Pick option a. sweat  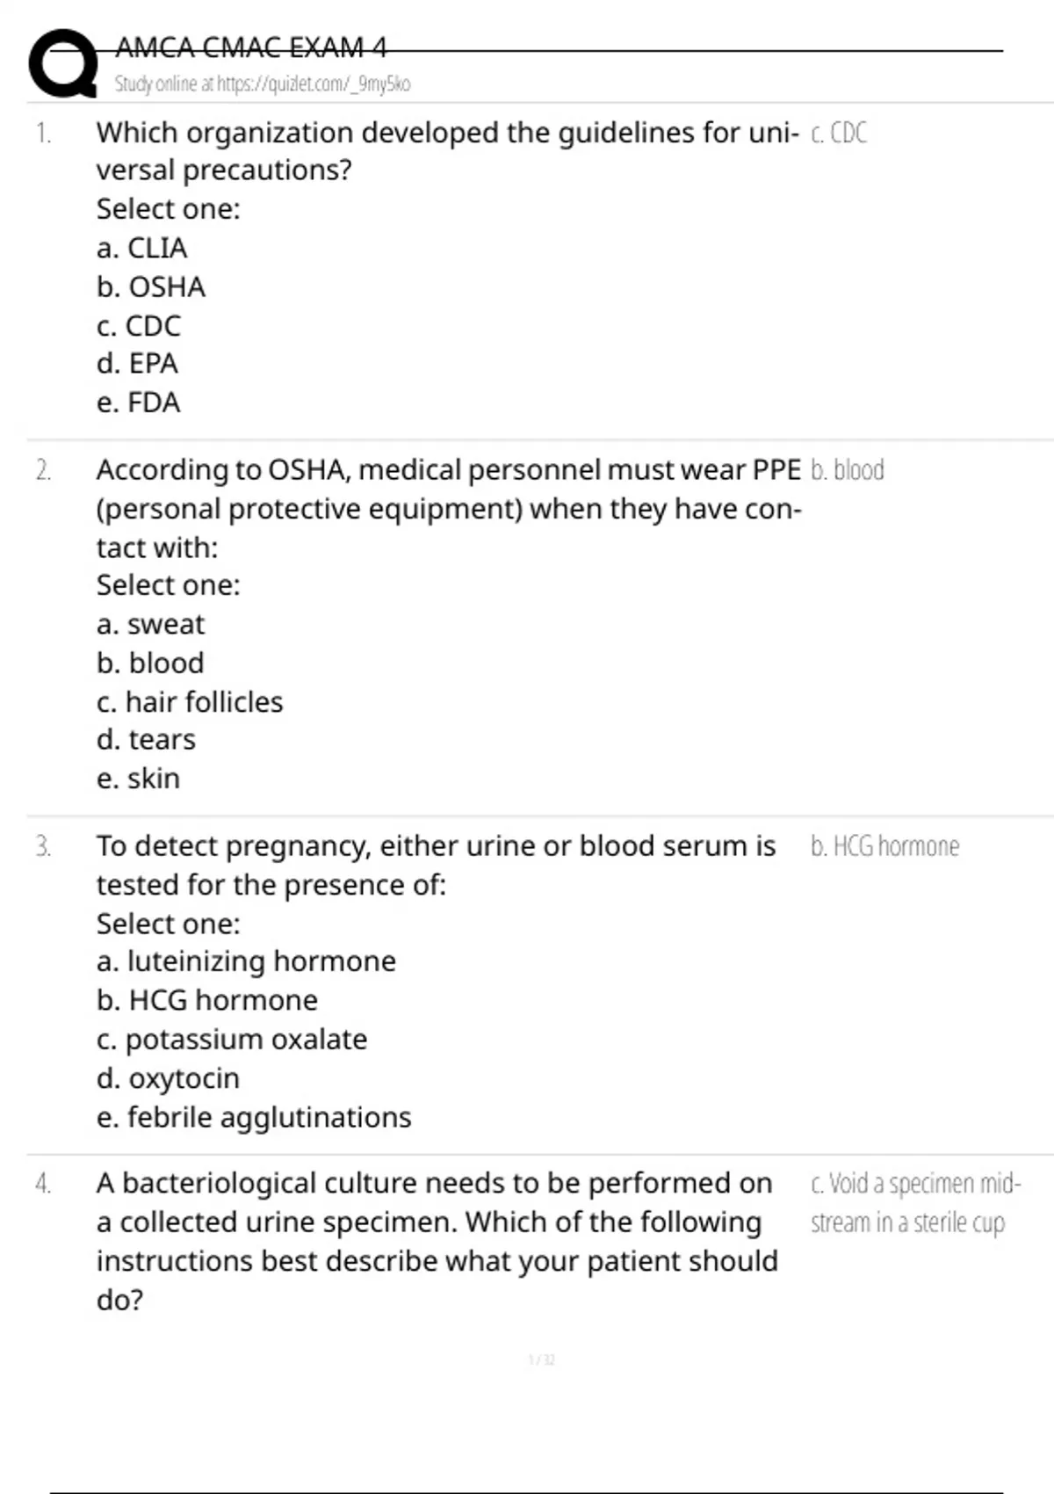point(150,624)
